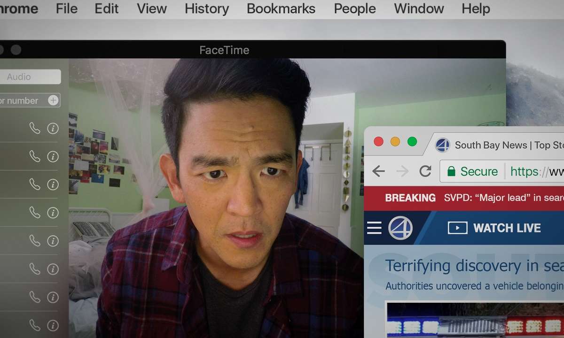The width and height of the screenshot is (564, 338).
Task: Click the https URL in the address bar
Action: [x=537, y=172]
